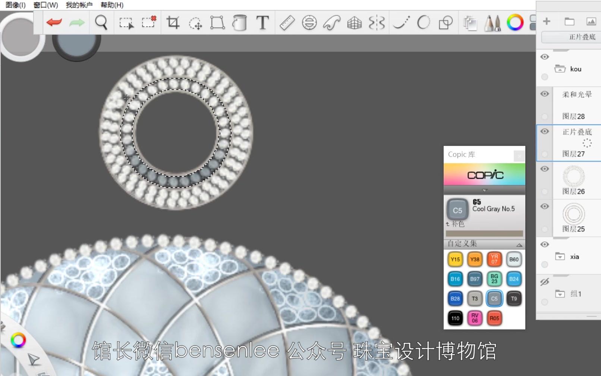Close the Copic 库 panel
Screen dimensions: 601x376
click(519, 156)
